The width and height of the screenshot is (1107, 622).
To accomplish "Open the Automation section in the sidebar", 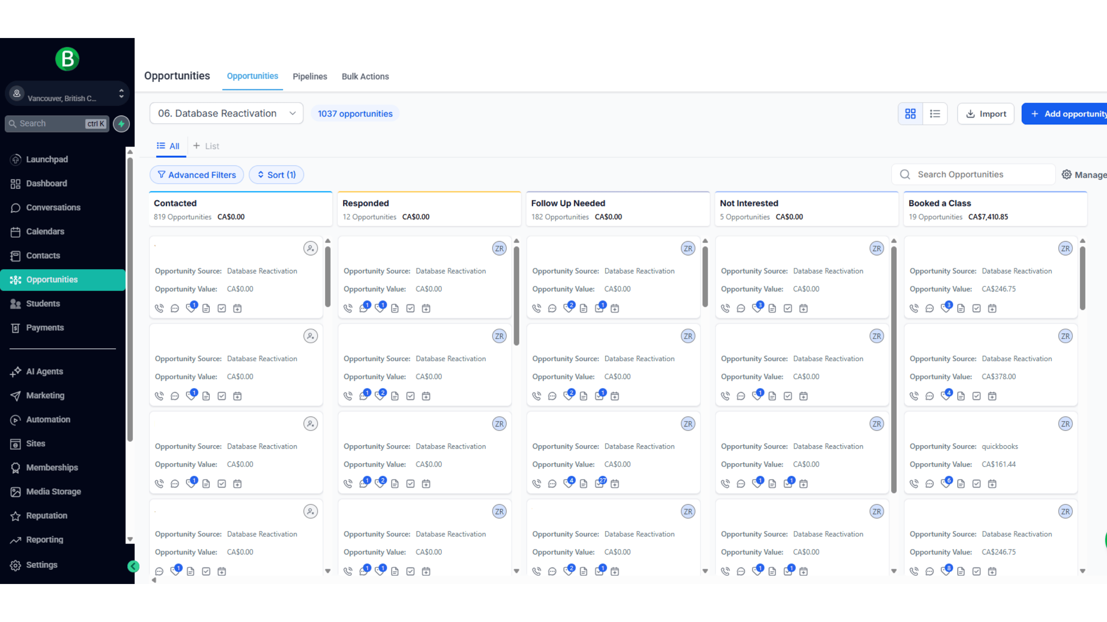I will (x=48, y=419).
